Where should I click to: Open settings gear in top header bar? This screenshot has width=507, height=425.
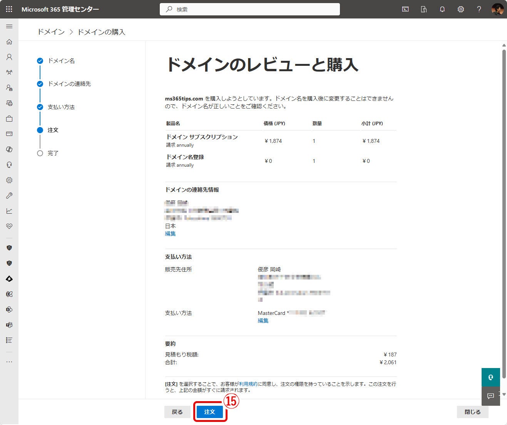(461, 9)
